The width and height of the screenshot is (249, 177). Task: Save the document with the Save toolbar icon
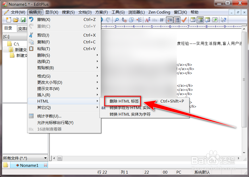coord(23,20)
